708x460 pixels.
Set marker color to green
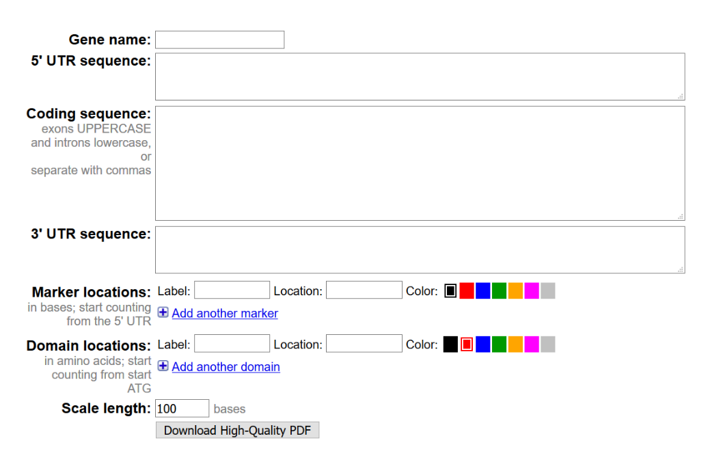tap(499, 291)
